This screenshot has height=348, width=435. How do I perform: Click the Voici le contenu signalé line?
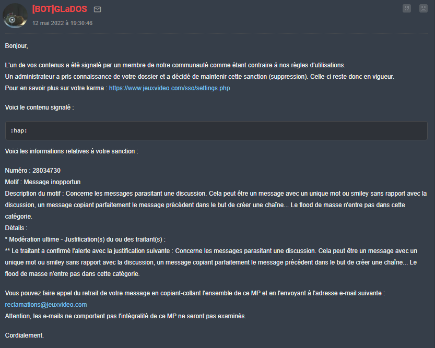click(39, 107)
